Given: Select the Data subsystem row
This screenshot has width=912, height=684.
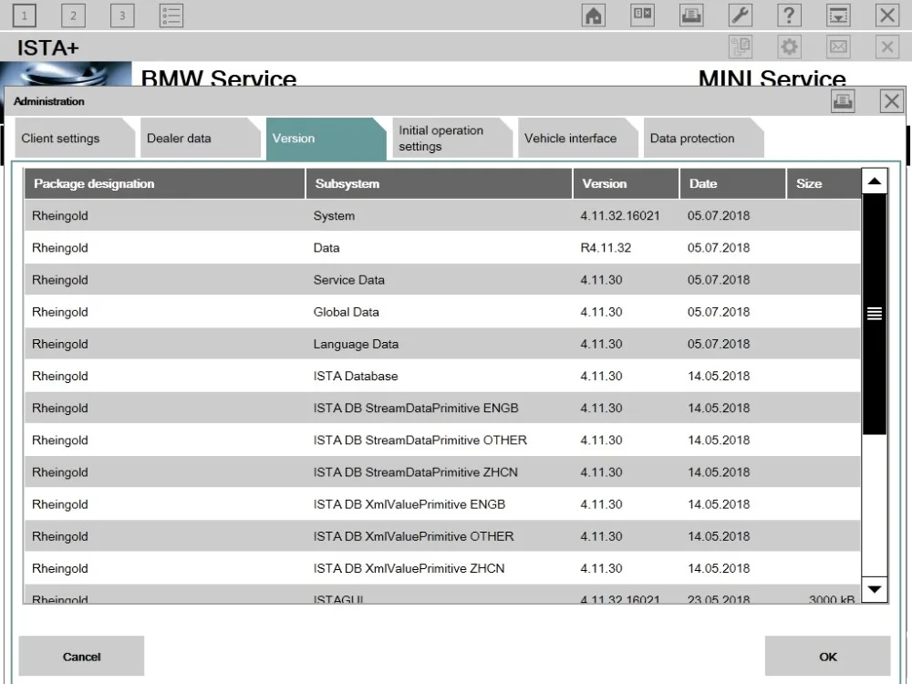Looking at the screenshot, I should tap(442, 248).
